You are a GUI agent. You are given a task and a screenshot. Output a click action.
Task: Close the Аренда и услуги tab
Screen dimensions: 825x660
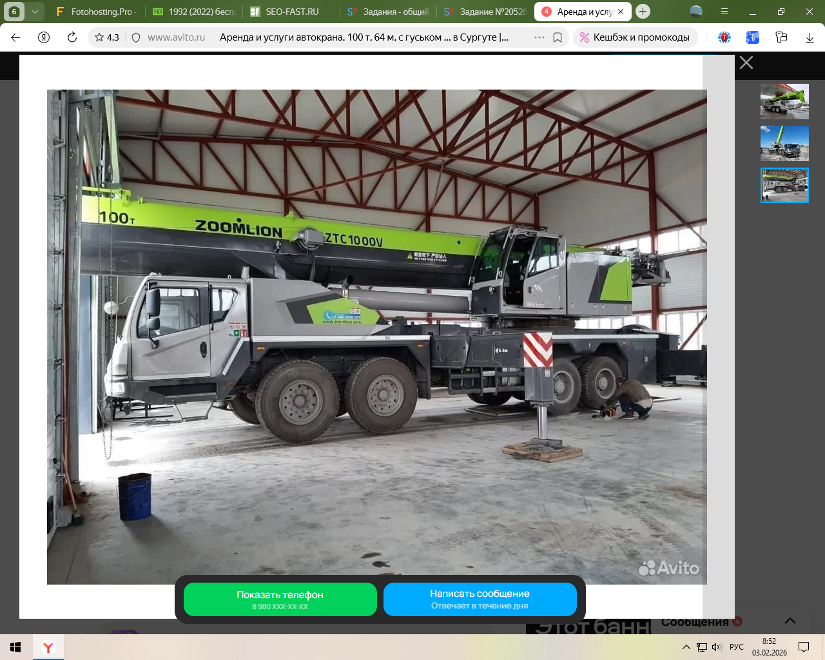(x=621, y=12)
